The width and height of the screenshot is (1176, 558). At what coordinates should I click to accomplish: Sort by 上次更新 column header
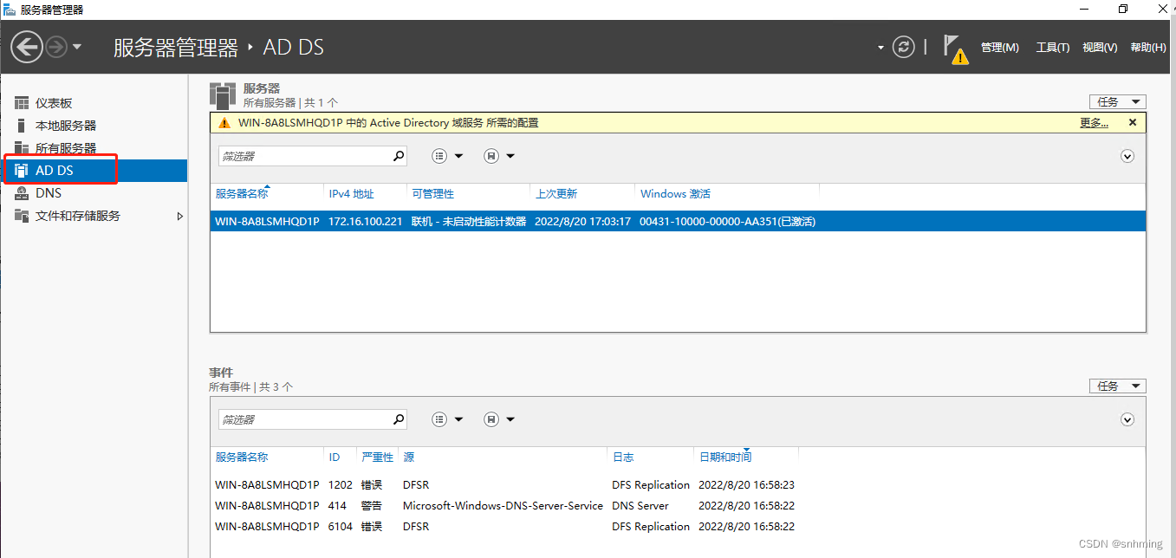(556, 194)
